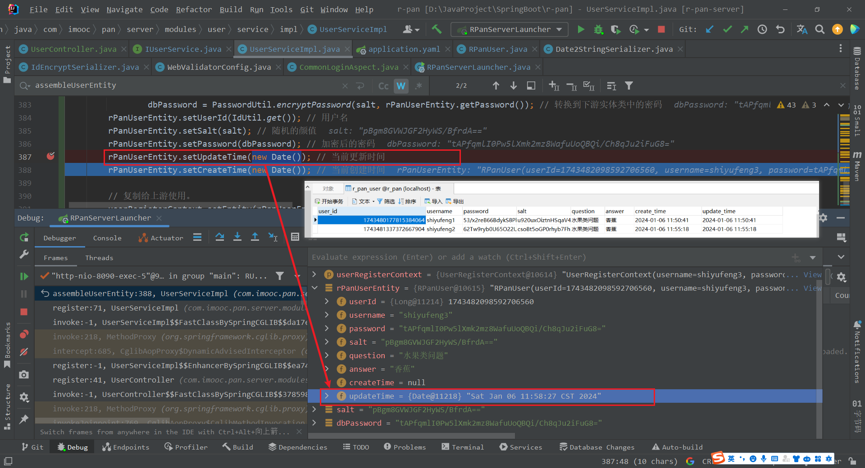Open the Refactor menu
865x468 pixels.
point(194,9)
